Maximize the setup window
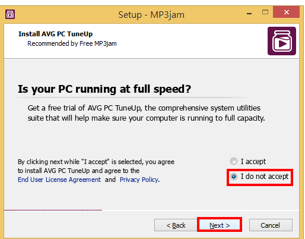Image resolution: width=305 pixels, height=239 pixels. pos(265,12)
